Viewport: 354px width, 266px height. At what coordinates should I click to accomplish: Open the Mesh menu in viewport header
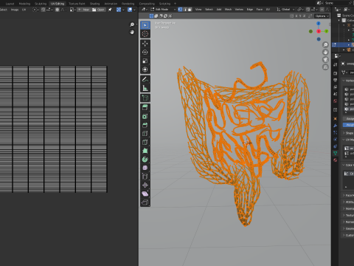pos(228,10)
